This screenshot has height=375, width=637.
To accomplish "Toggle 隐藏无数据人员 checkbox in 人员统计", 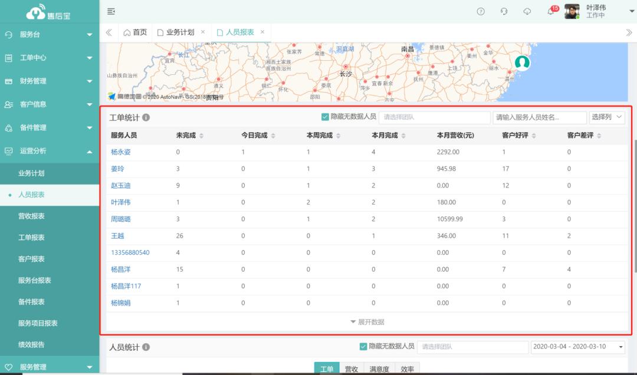I will pos(363,346).
